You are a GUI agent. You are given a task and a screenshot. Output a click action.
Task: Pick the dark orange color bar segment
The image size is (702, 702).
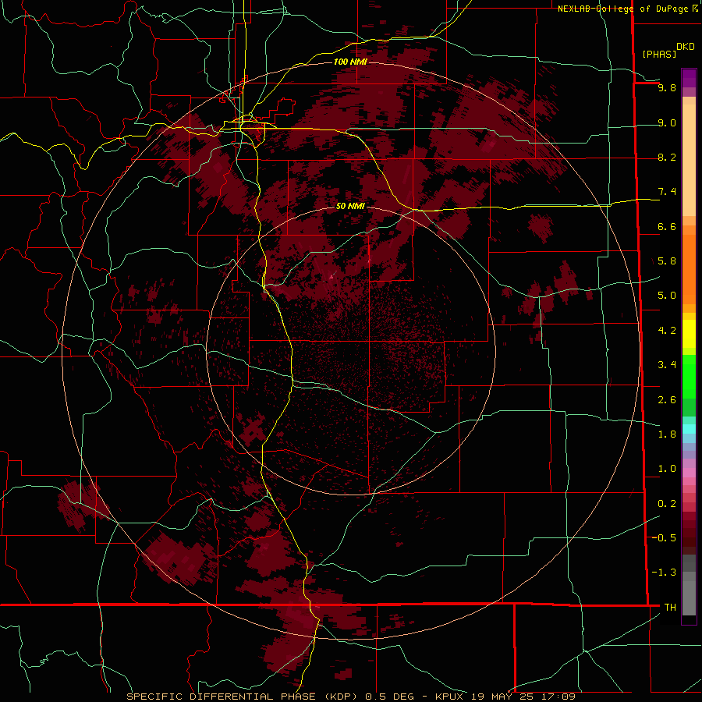pyautogui.click(x=689, y=270)
